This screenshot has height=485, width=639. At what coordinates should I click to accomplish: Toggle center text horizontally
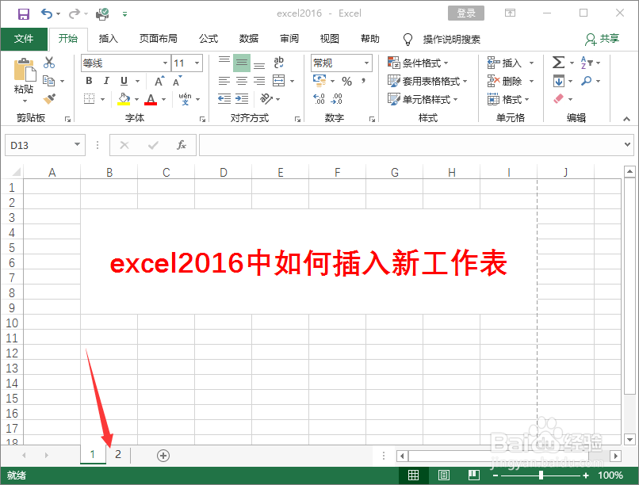242,81
